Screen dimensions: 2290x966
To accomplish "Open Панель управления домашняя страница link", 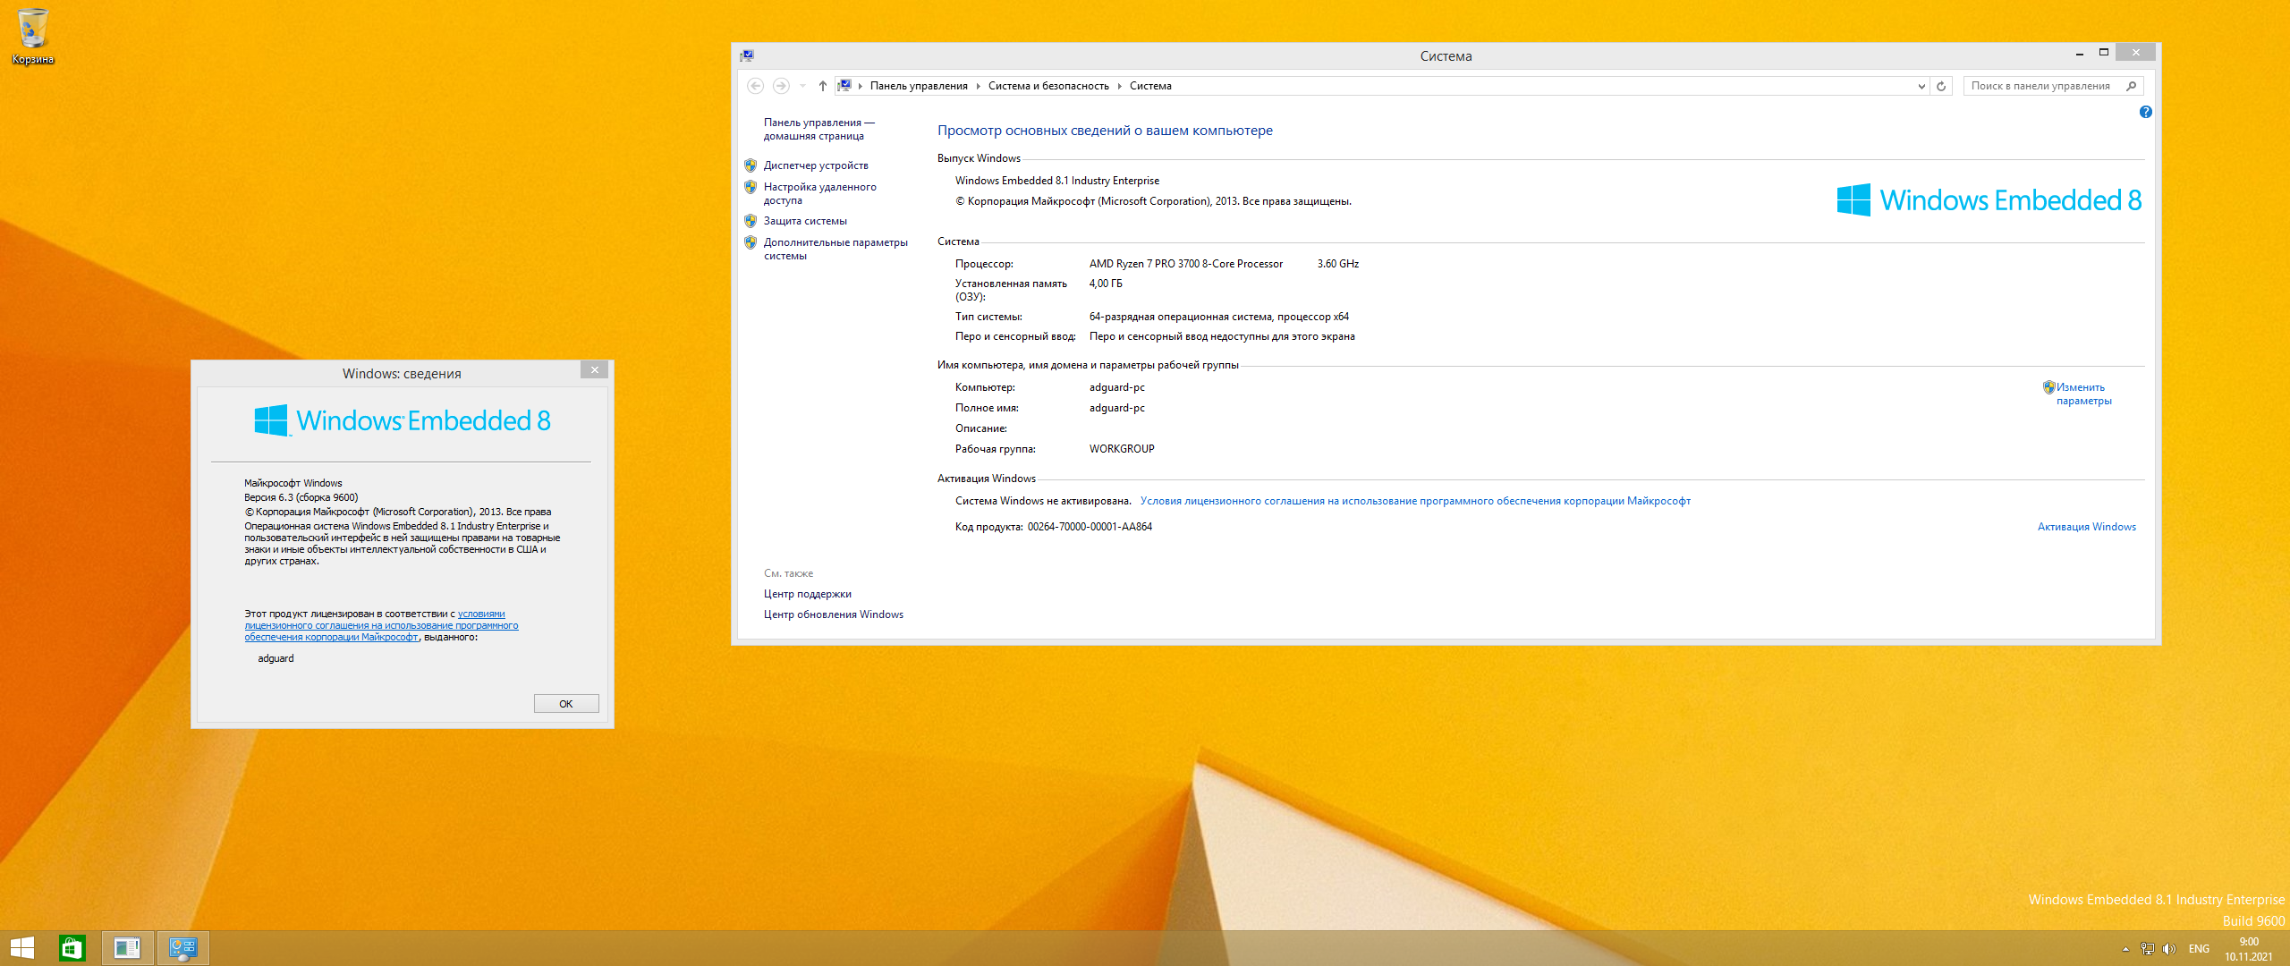I will 818,129.
